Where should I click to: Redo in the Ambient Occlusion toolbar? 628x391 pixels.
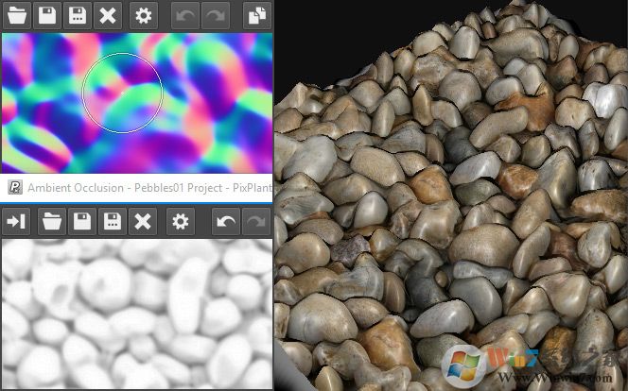(x=255, y=221)
